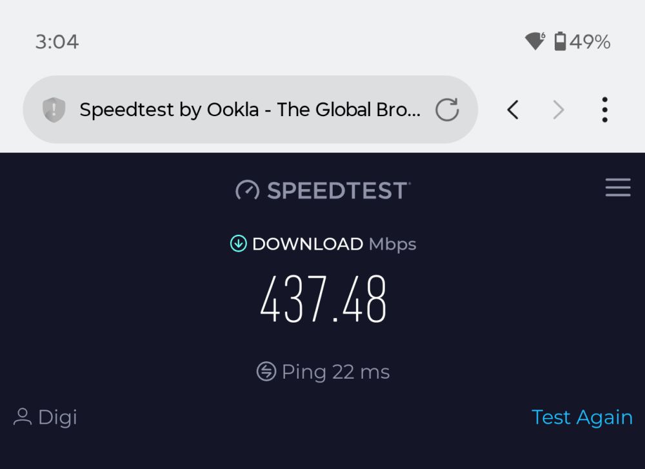Reload the Speedtest page
This screenshot has width=645, height=469.
(x=447, y=110)
